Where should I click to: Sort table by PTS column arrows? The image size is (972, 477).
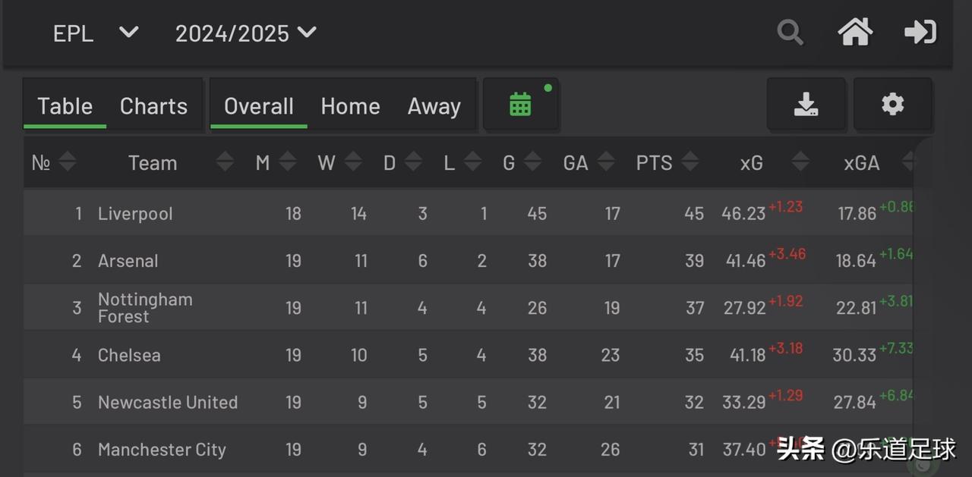tap(690, 162)
